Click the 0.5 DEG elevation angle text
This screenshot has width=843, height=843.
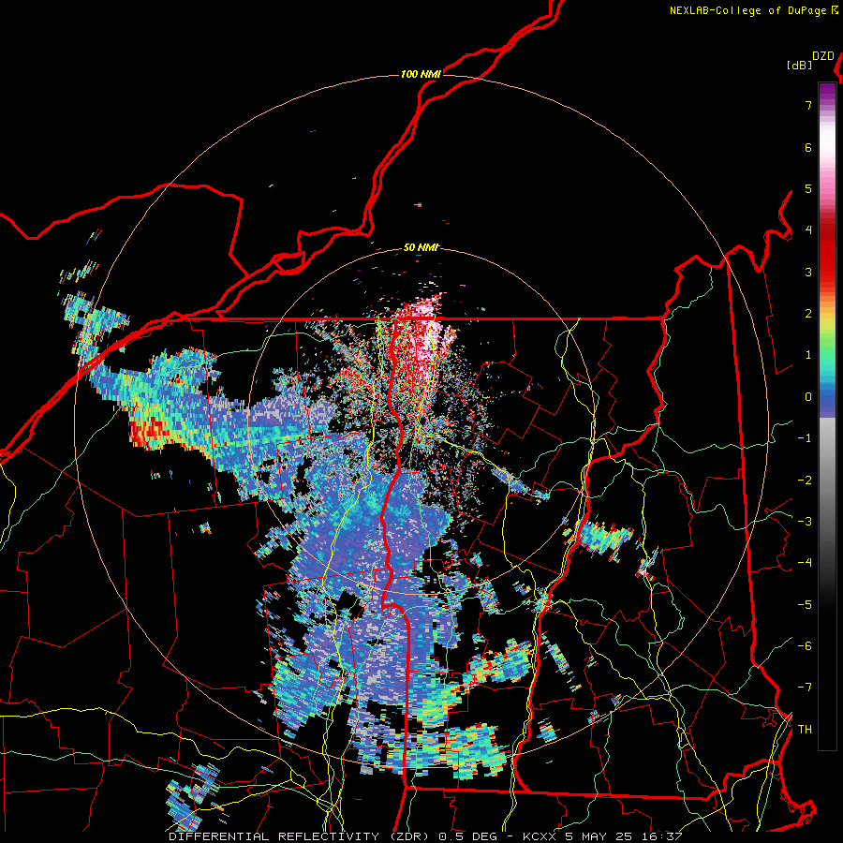click(468, 836)
